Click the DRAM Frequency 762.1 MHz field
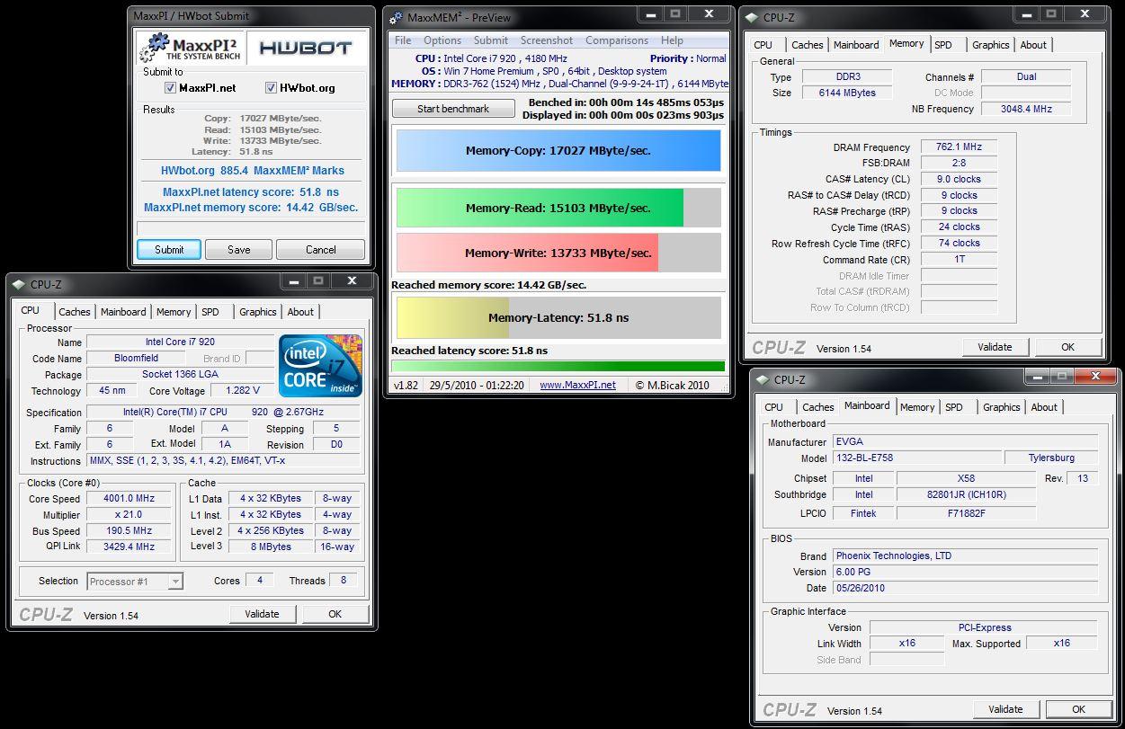Viewport: 1125px width, 729px height. 959,147
